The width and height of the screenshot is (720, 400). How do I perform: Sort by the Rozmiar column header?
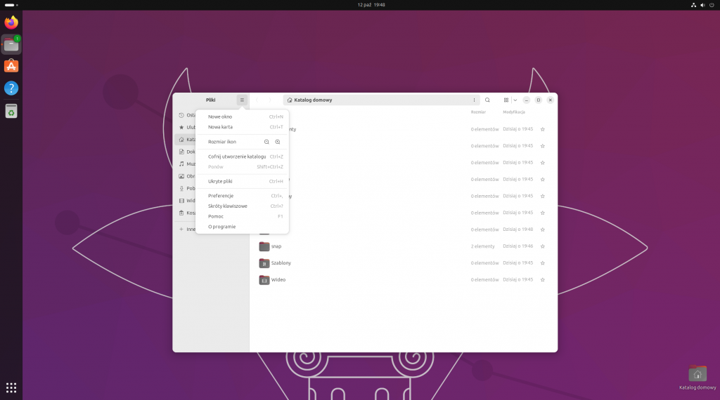tap(478, 112)
